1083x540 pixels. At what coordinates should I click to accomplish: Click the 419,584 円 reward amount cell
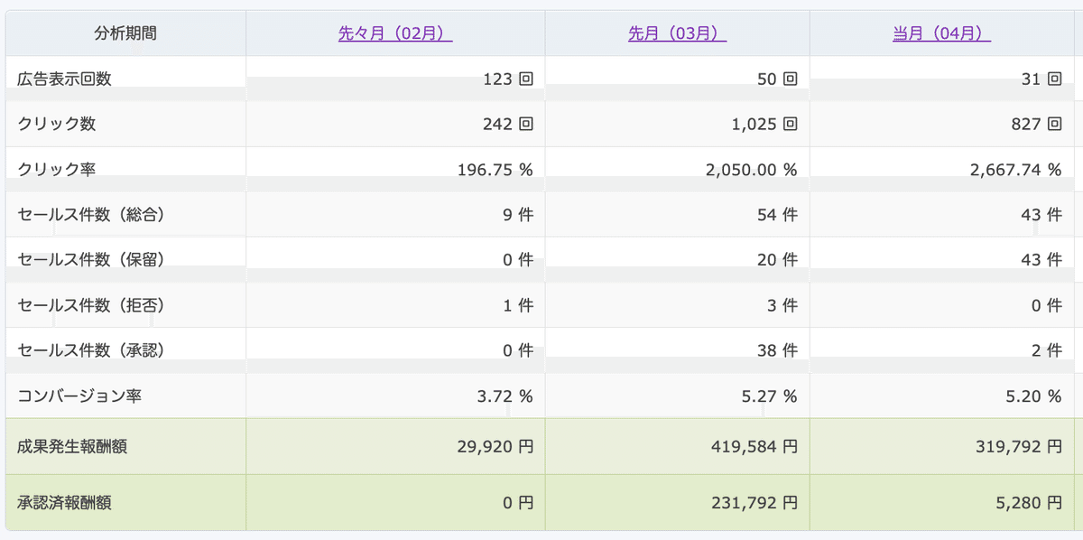pos(752,446)
